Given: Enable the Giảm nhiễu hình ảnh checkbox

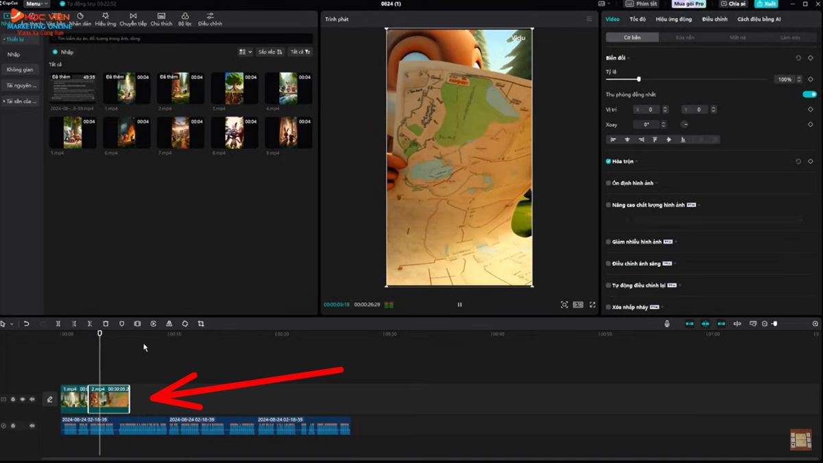Looking at the screenshot, I should point(608,241).
